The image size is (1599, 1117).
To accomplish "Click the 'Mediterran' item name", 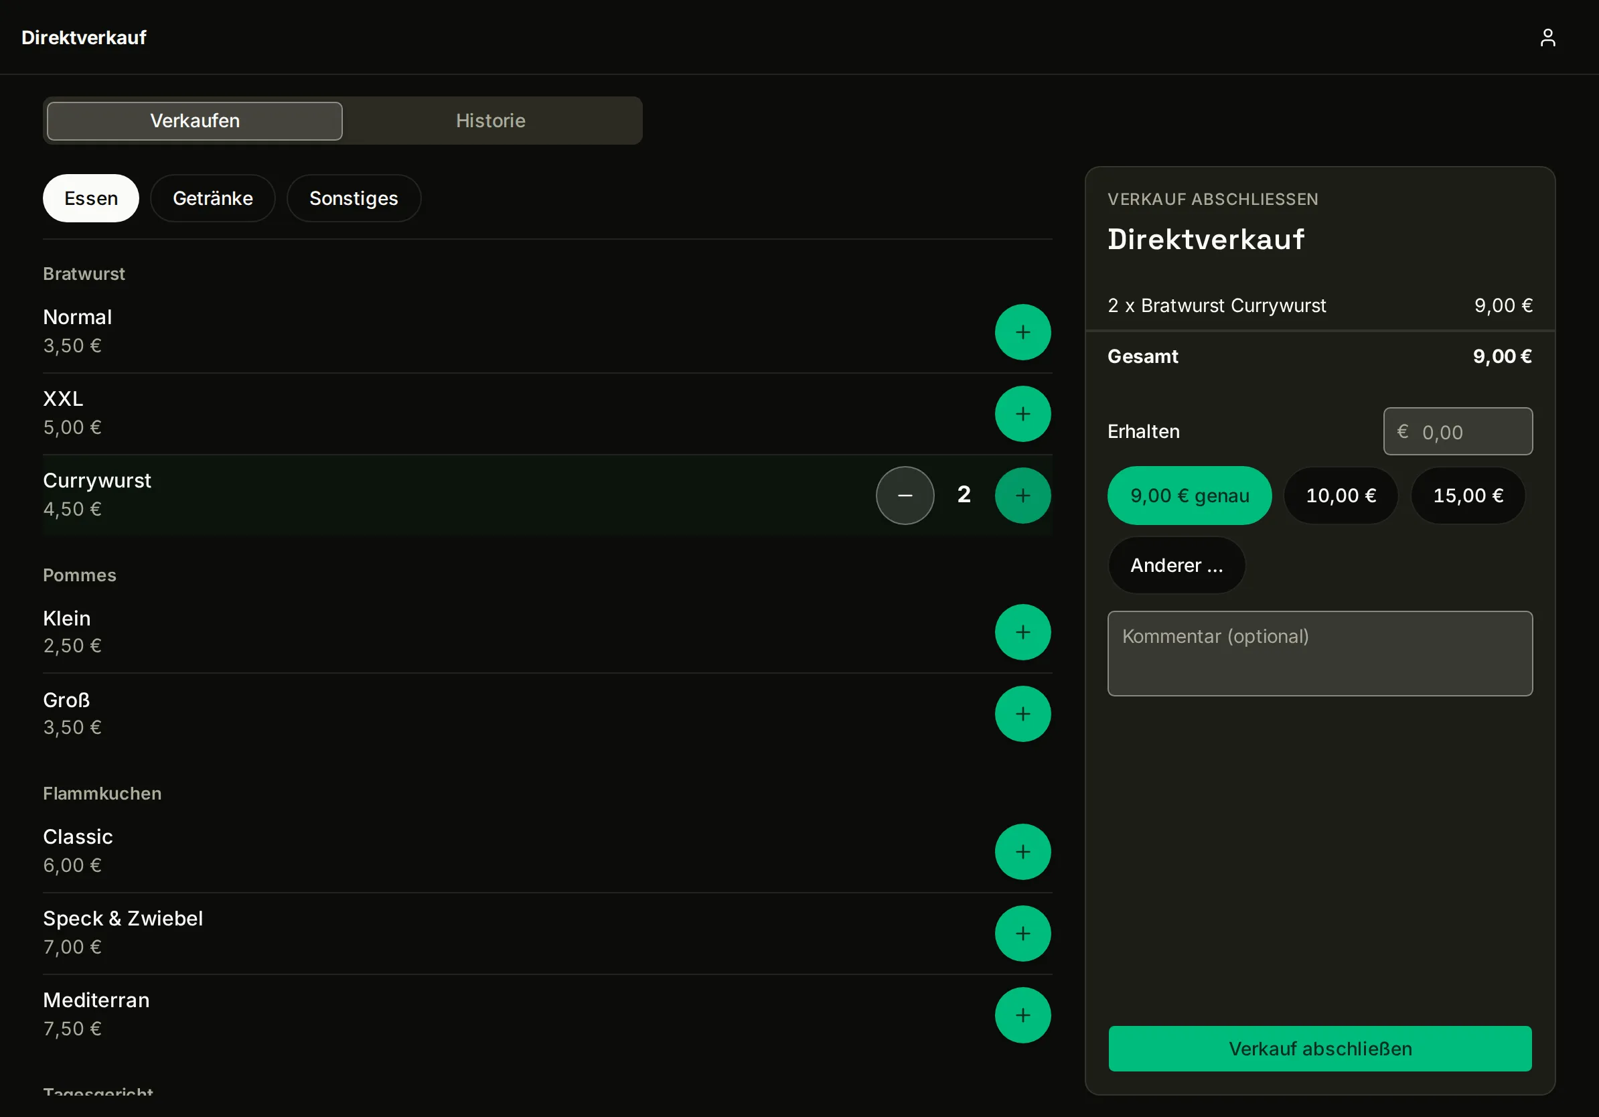I will pyautogui.click(x=96, y=1000).
